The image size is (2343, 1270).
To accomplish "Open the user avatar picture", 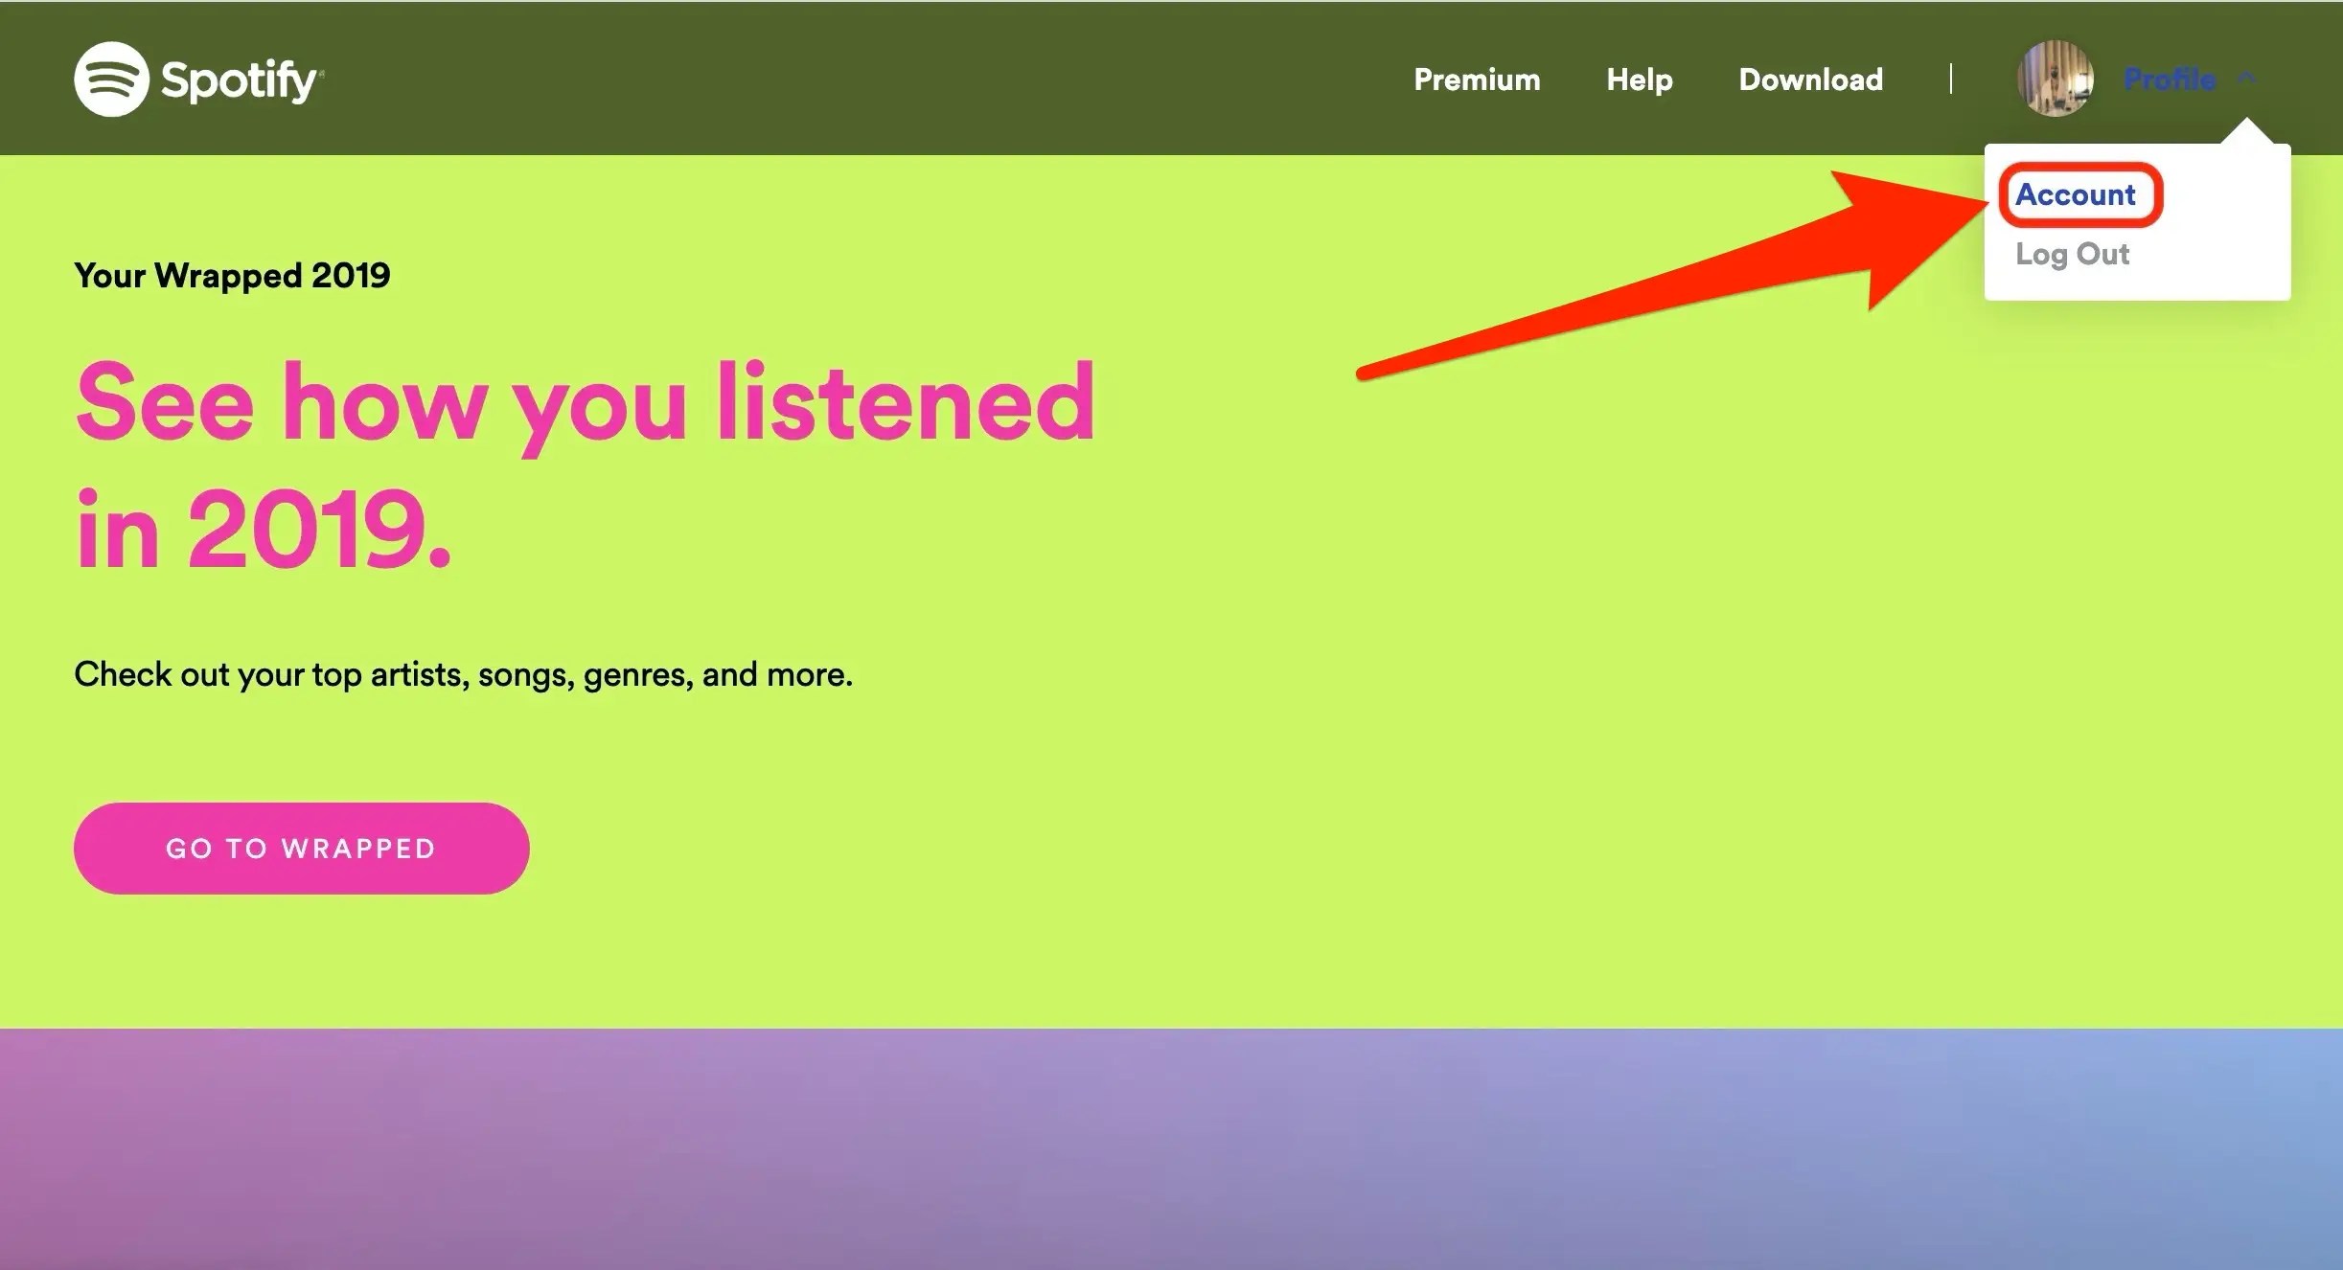I will (2055, 79).
